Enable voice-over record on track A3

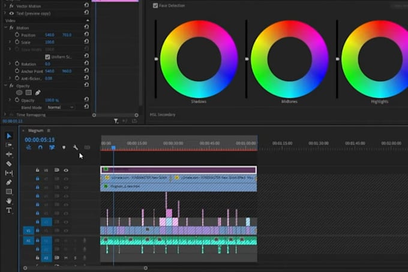pyautogui.click(x=85, y=258)
